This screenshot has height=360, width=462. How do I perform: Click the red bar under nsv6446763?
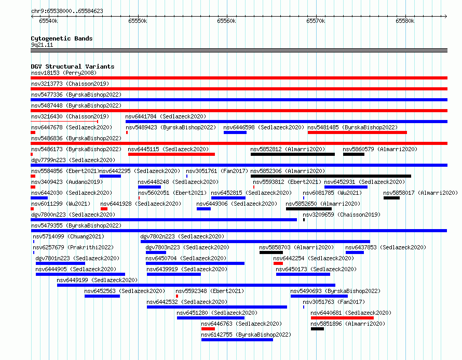click(x=208, y=329)
